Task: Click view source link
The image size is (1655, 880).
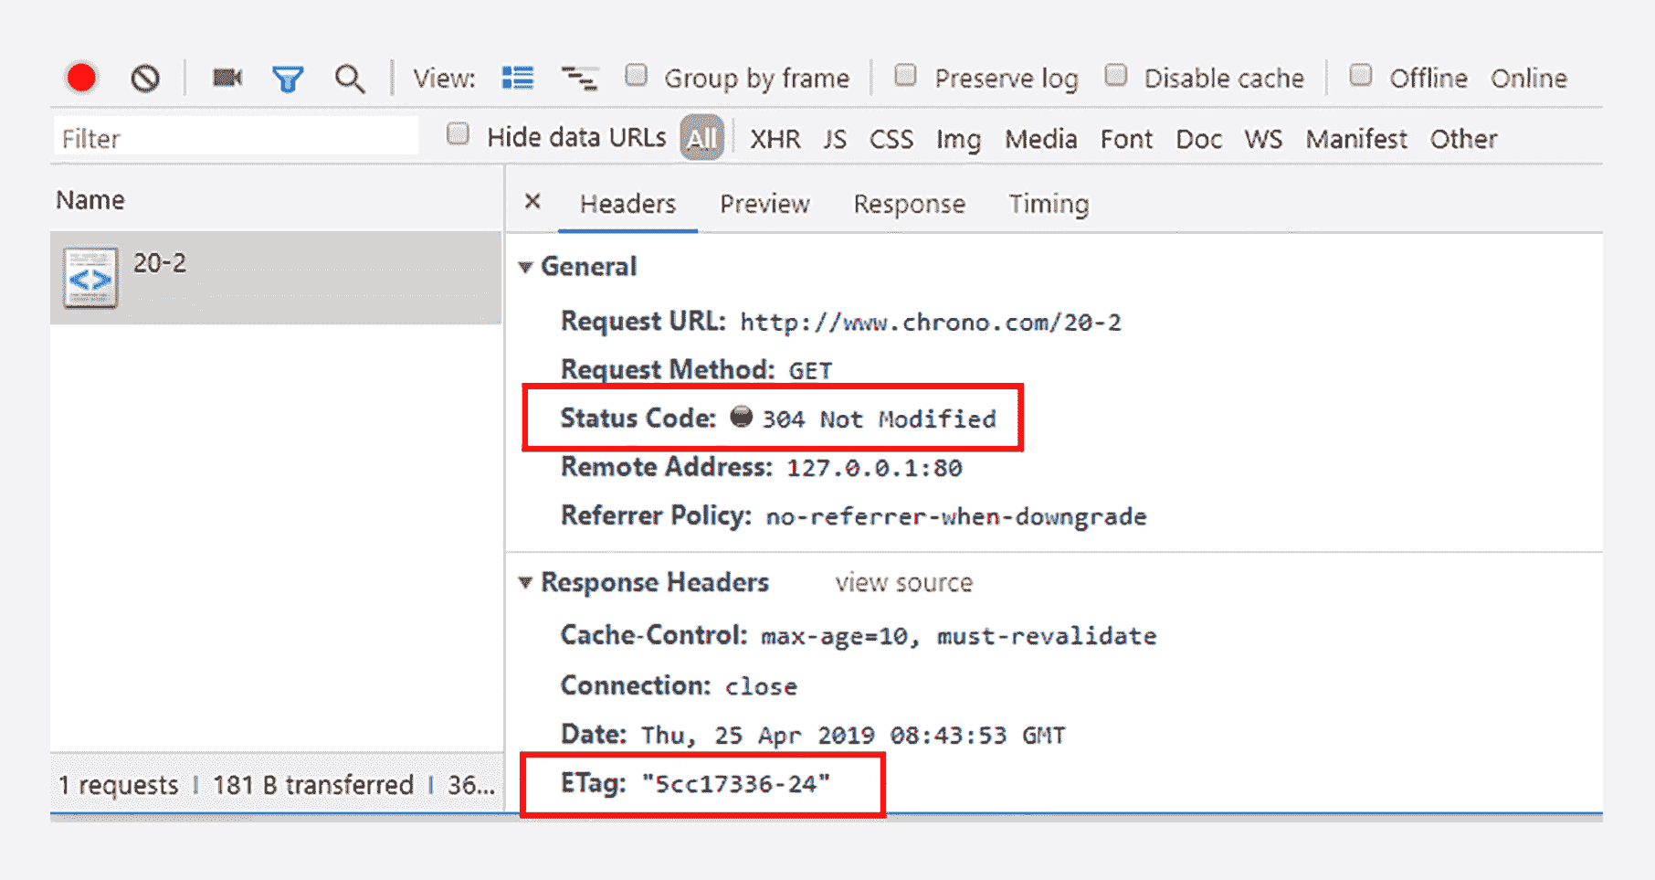Action: pos(903,583)
